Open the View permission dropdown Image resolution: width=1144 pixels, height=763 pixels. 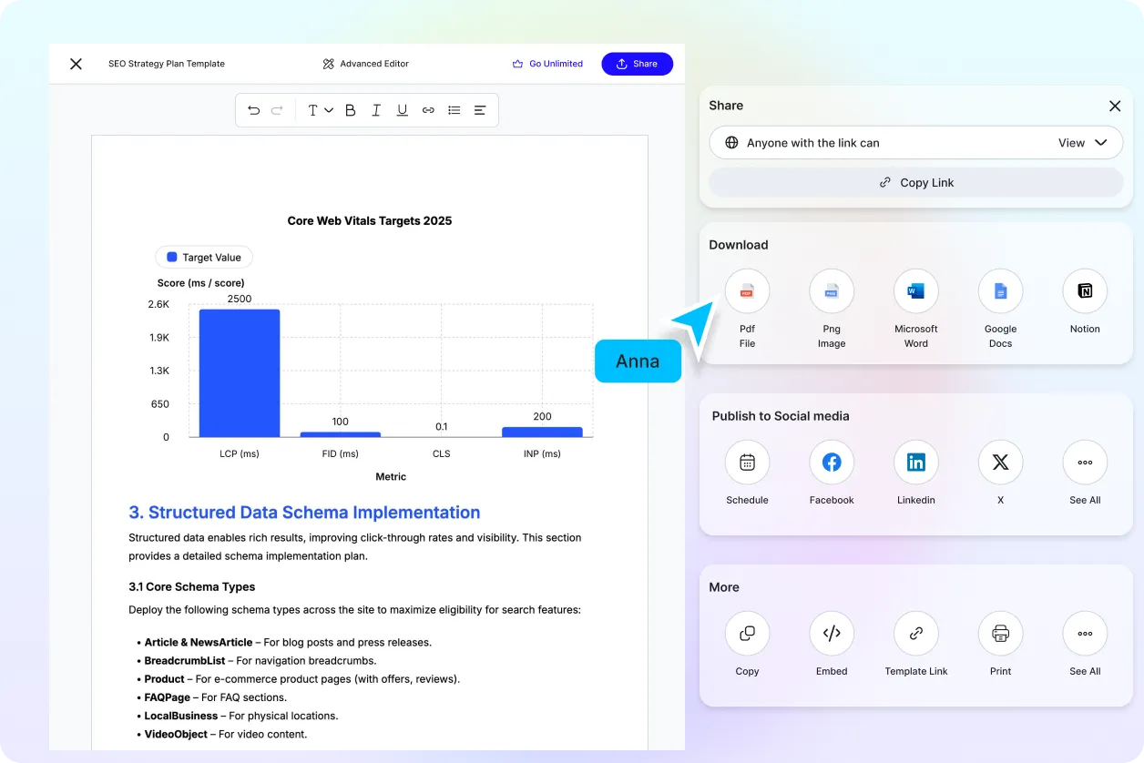(x=1082, y=143)
